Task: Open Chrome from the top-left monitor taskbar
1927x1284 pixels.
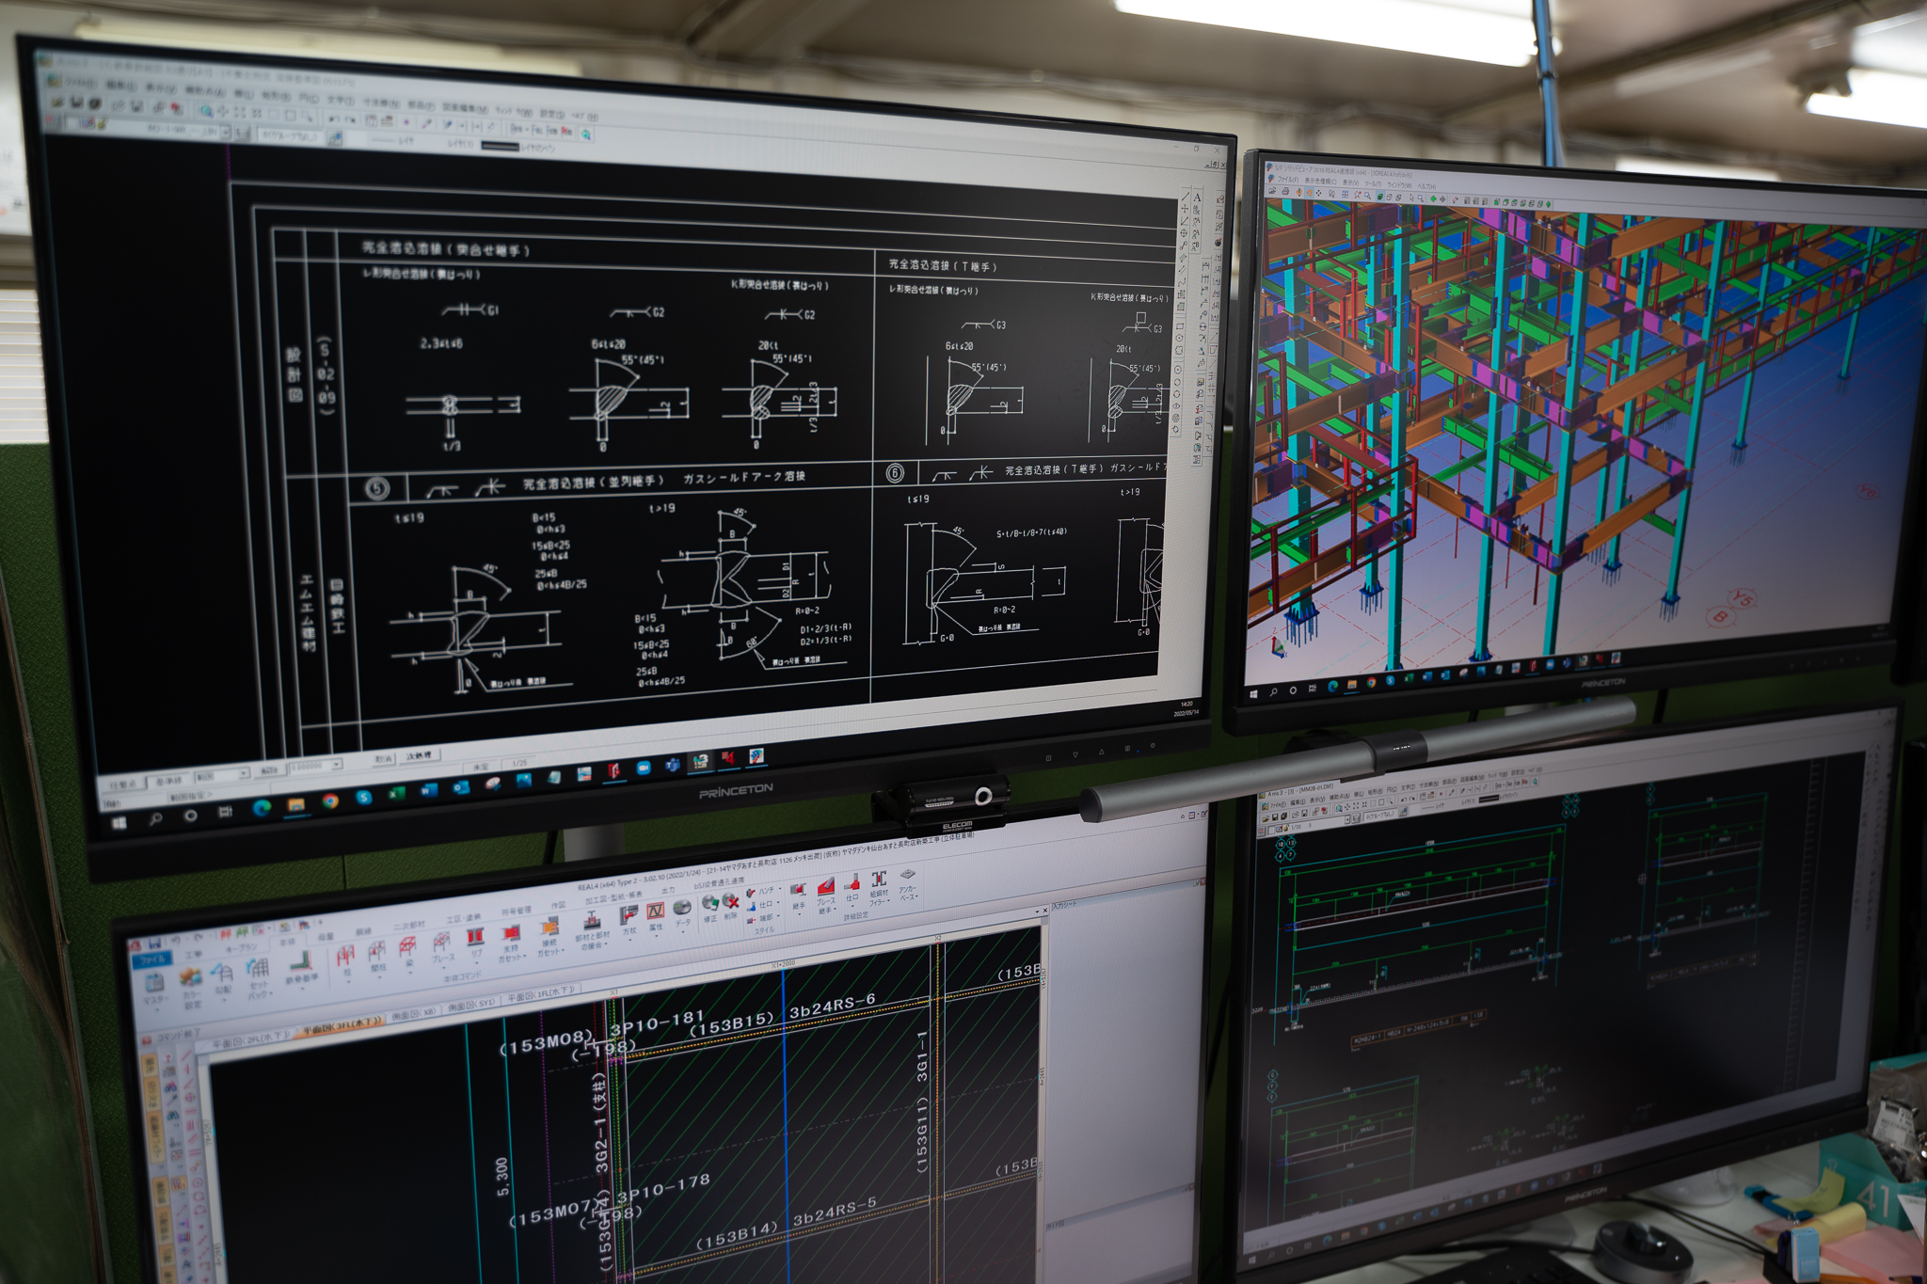Action: coord(329,801)
